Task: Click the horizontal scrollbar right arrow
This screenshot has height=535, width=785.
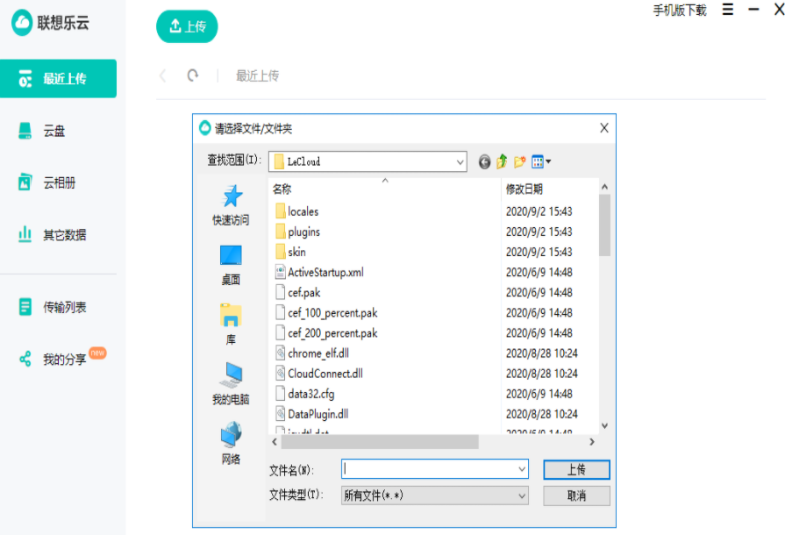Action: point(592,441)
